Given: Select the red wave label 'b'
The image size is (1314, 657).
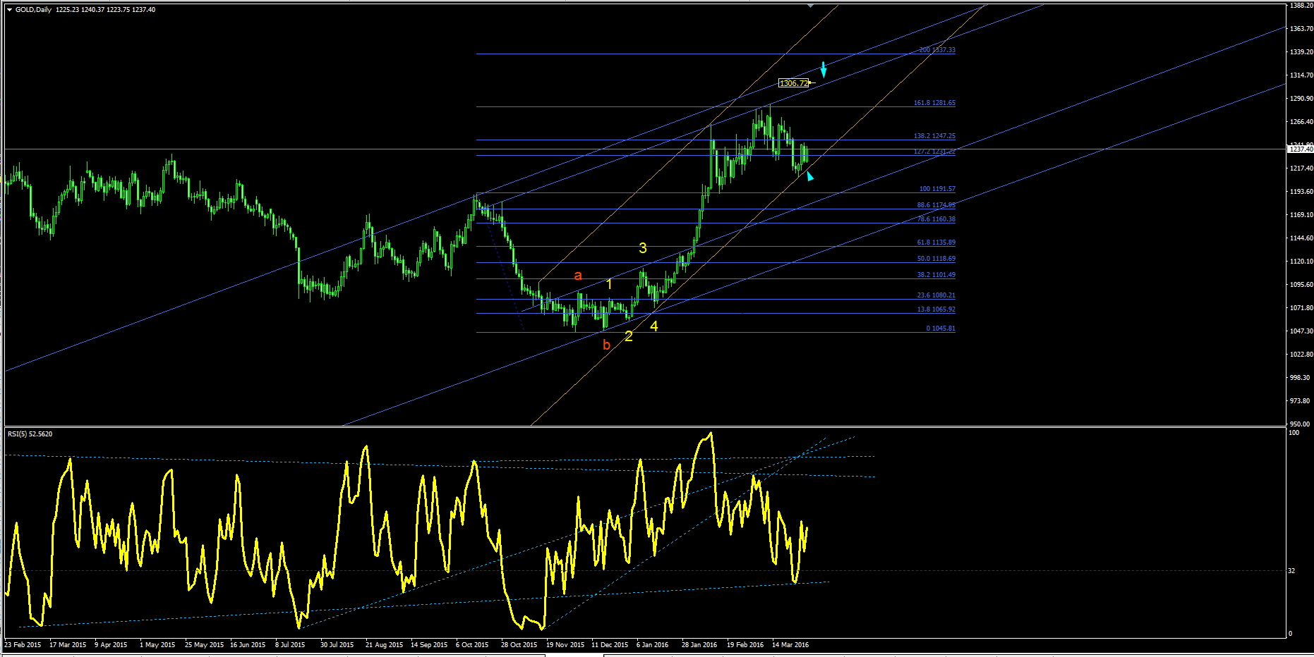Looking at the screenshot, I should click(x=606, y=345).
